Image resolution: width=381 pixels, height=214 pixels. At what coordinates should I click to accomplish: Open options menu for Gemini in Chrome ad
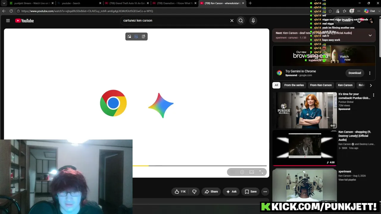[370, 73]
